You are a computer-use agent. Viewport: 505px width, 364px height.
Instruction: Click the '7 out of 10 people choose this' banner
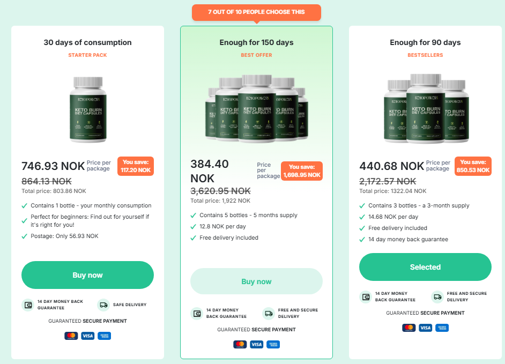click(256, 12)
